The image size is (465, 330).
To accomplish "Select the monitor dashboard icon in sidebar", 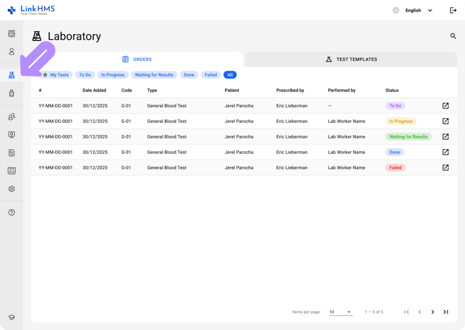I will (x=11, y=135).
